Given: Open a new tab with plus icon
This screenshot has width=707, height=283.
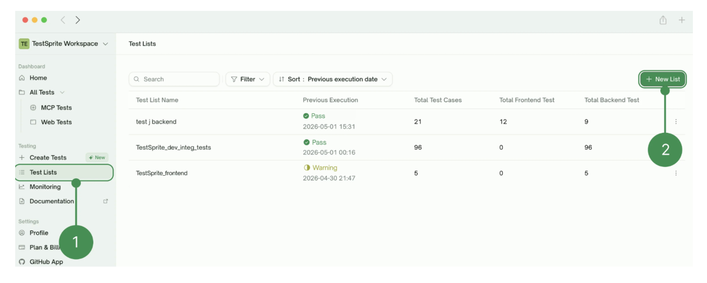Looking at the screenshot, I should coord(682,20).
